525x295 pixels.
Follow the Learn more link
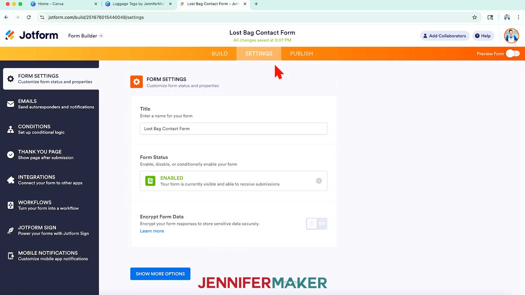152,231
